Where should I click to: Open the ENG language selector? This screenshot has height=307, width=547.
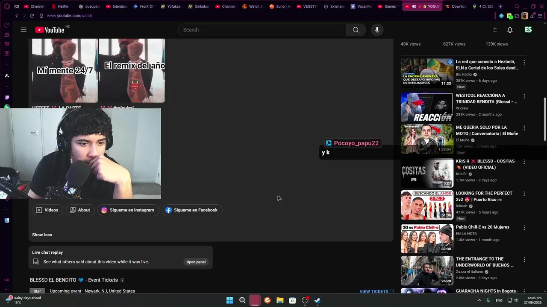point(499,301)
